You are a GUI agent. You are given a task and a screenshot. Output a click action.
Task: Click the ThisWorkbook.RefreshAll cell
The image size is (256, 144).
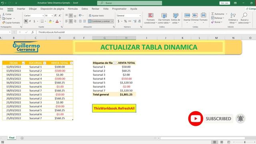(114, 108)
